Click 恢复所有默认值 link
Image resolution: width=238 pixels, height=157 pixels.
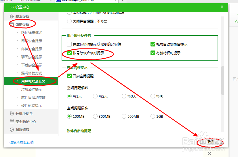(22, 142)
